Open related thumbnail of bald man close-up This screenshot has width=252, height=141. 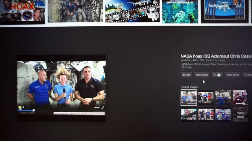pos(189,115)
